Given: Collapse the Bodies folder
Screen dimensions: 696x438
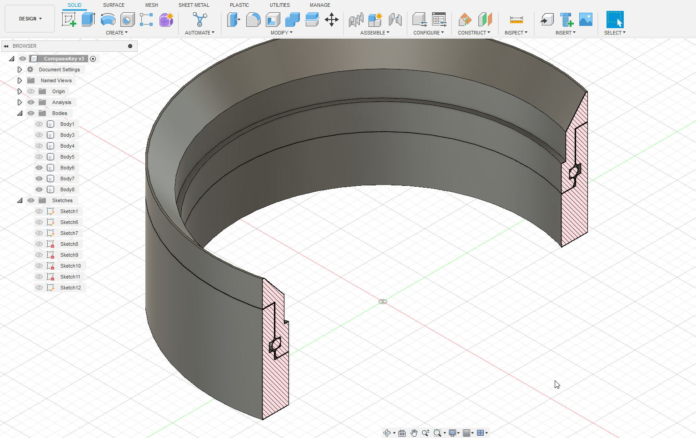Looking at the screenshot, I should [x=20, y=113].
